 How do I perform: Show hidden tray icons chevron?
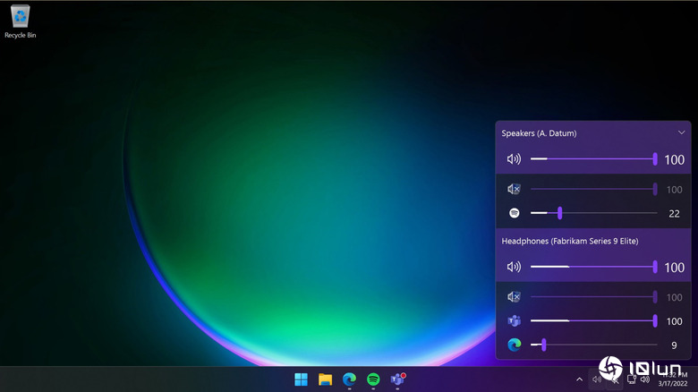579,379
